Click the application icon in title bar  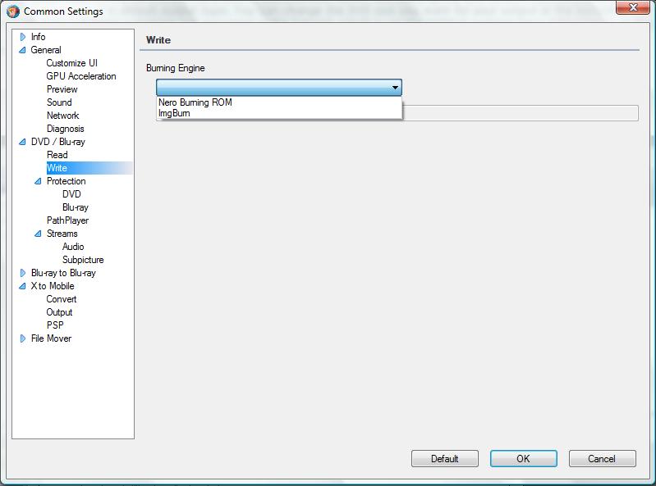13,11
